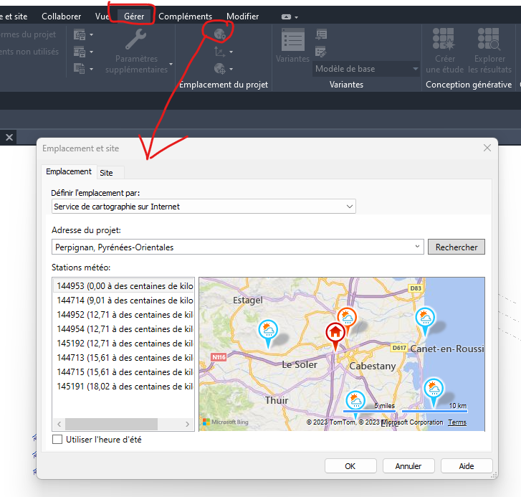Click station list scroll right arrow
Screen dimensions: 521x497
tap(187, 424)
